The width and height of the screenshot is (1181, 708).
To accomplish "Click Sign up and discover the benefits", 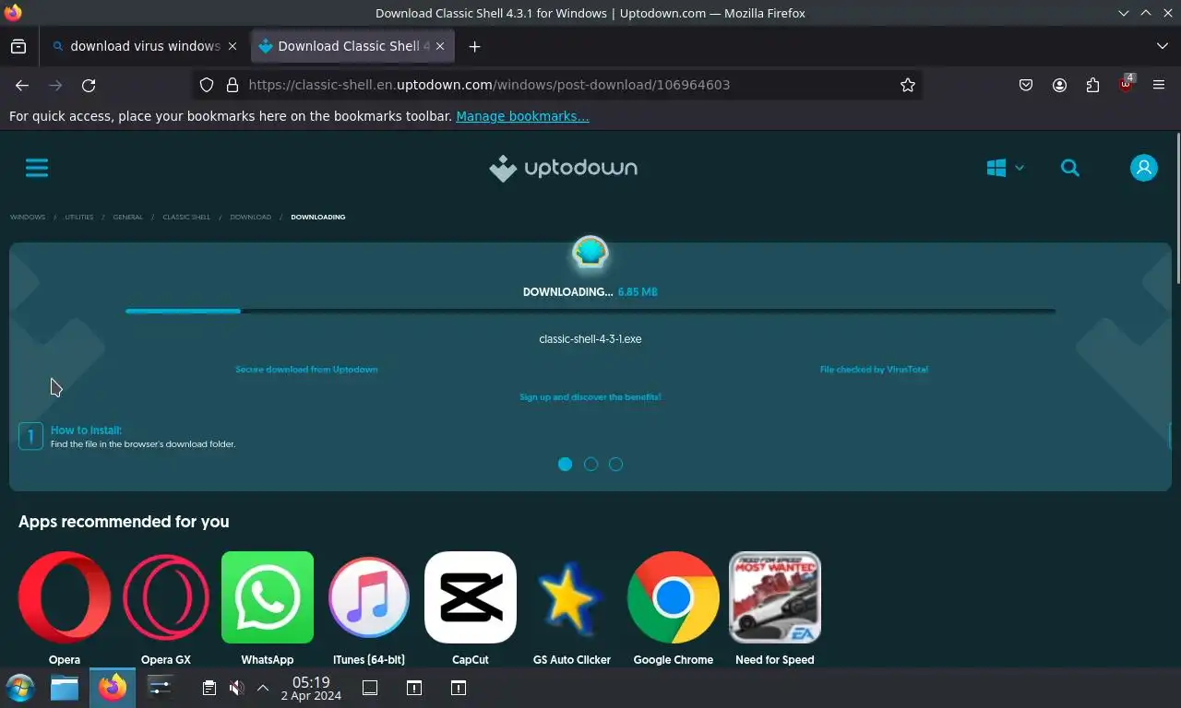I will 590,397.
